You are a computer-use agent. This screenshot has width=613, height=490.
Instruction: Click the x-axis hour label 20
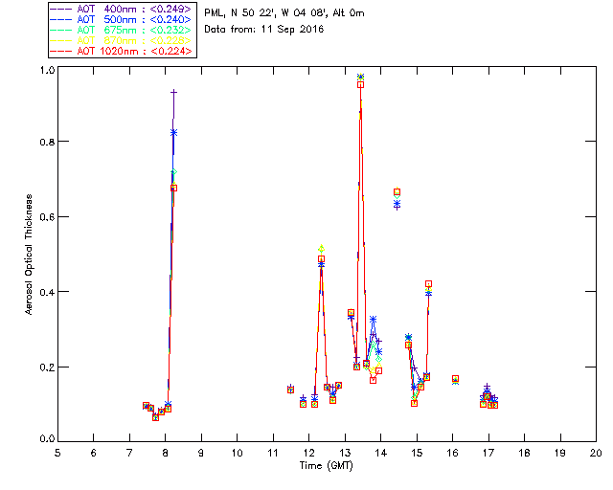pyautogui.click(x=596, y=453)
